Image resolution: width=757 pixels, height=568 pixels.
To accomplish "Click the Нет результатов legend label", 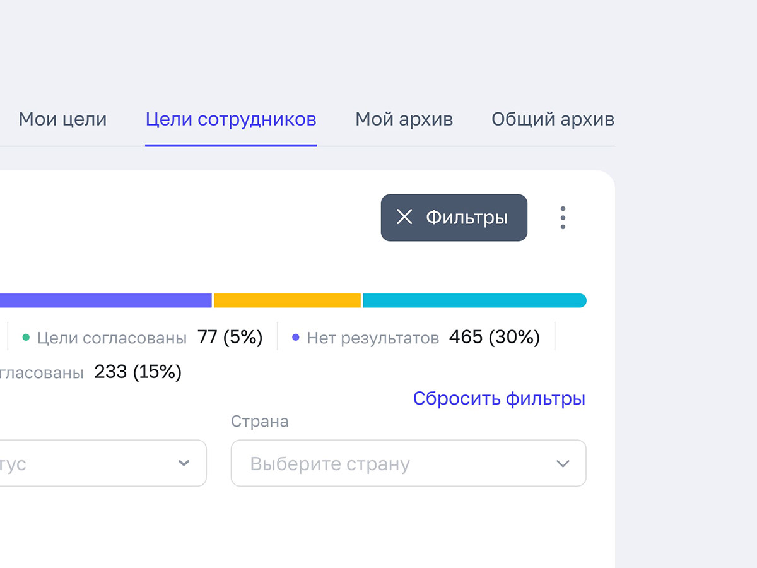I will click(373, 338).
